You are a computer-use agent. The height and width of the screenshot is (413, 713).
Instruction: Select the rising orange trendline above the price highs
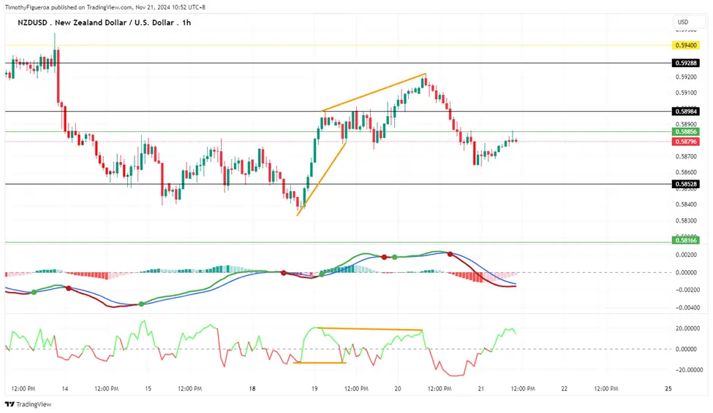coord(374,92)
